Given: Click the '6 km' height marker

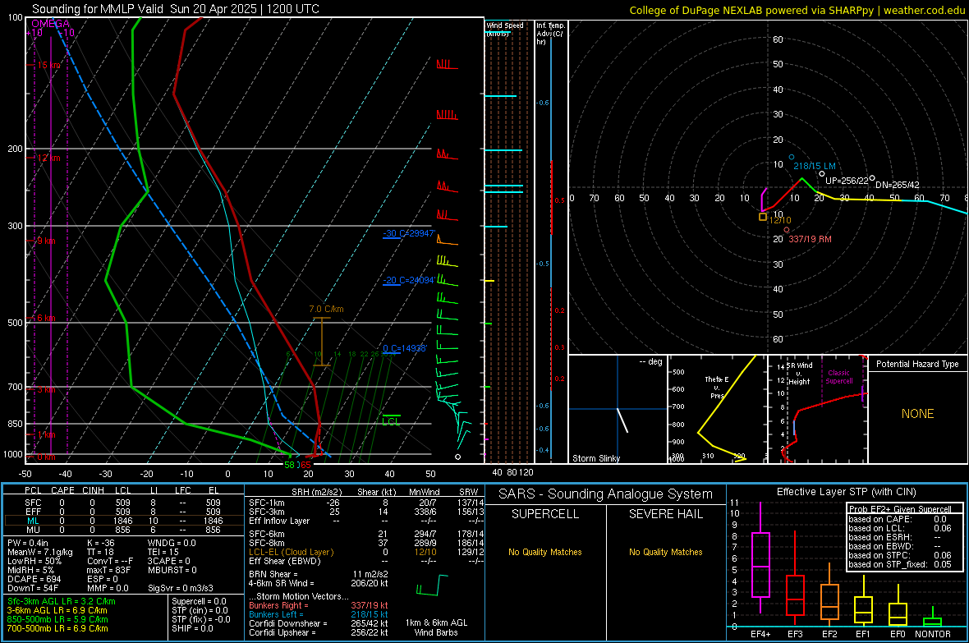Looking at the screenshot, I should [47, 318].
